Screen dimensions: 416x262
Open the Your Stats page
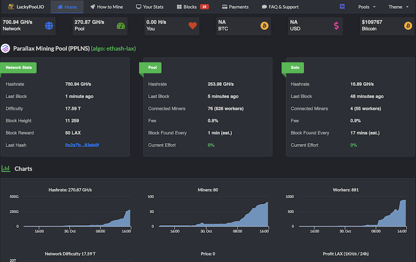click(x=150, y=7)
